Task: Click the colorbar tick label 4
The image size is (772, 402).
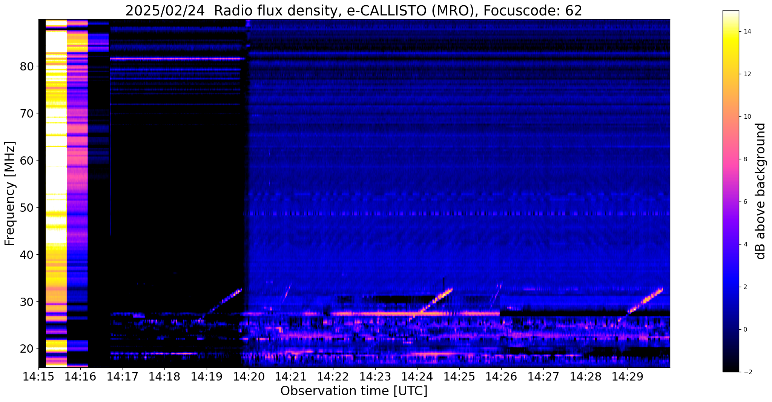Action: (745, 245)
